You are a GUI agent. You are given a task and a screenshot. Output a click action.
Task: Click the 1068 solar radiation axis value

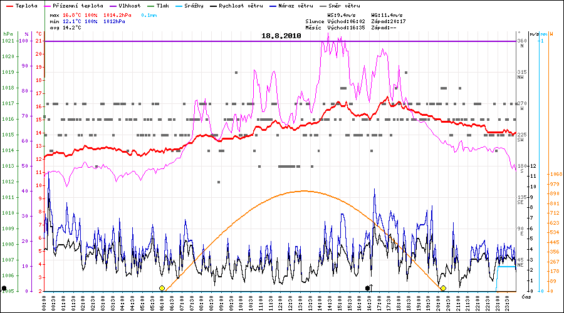[556, 174]
